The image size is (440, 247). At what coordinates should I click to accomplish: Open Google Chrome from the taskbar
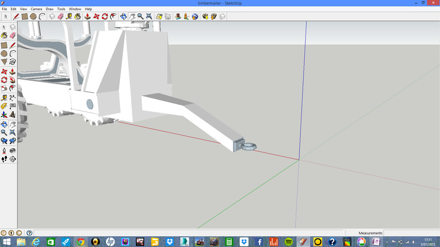point(80,242)
